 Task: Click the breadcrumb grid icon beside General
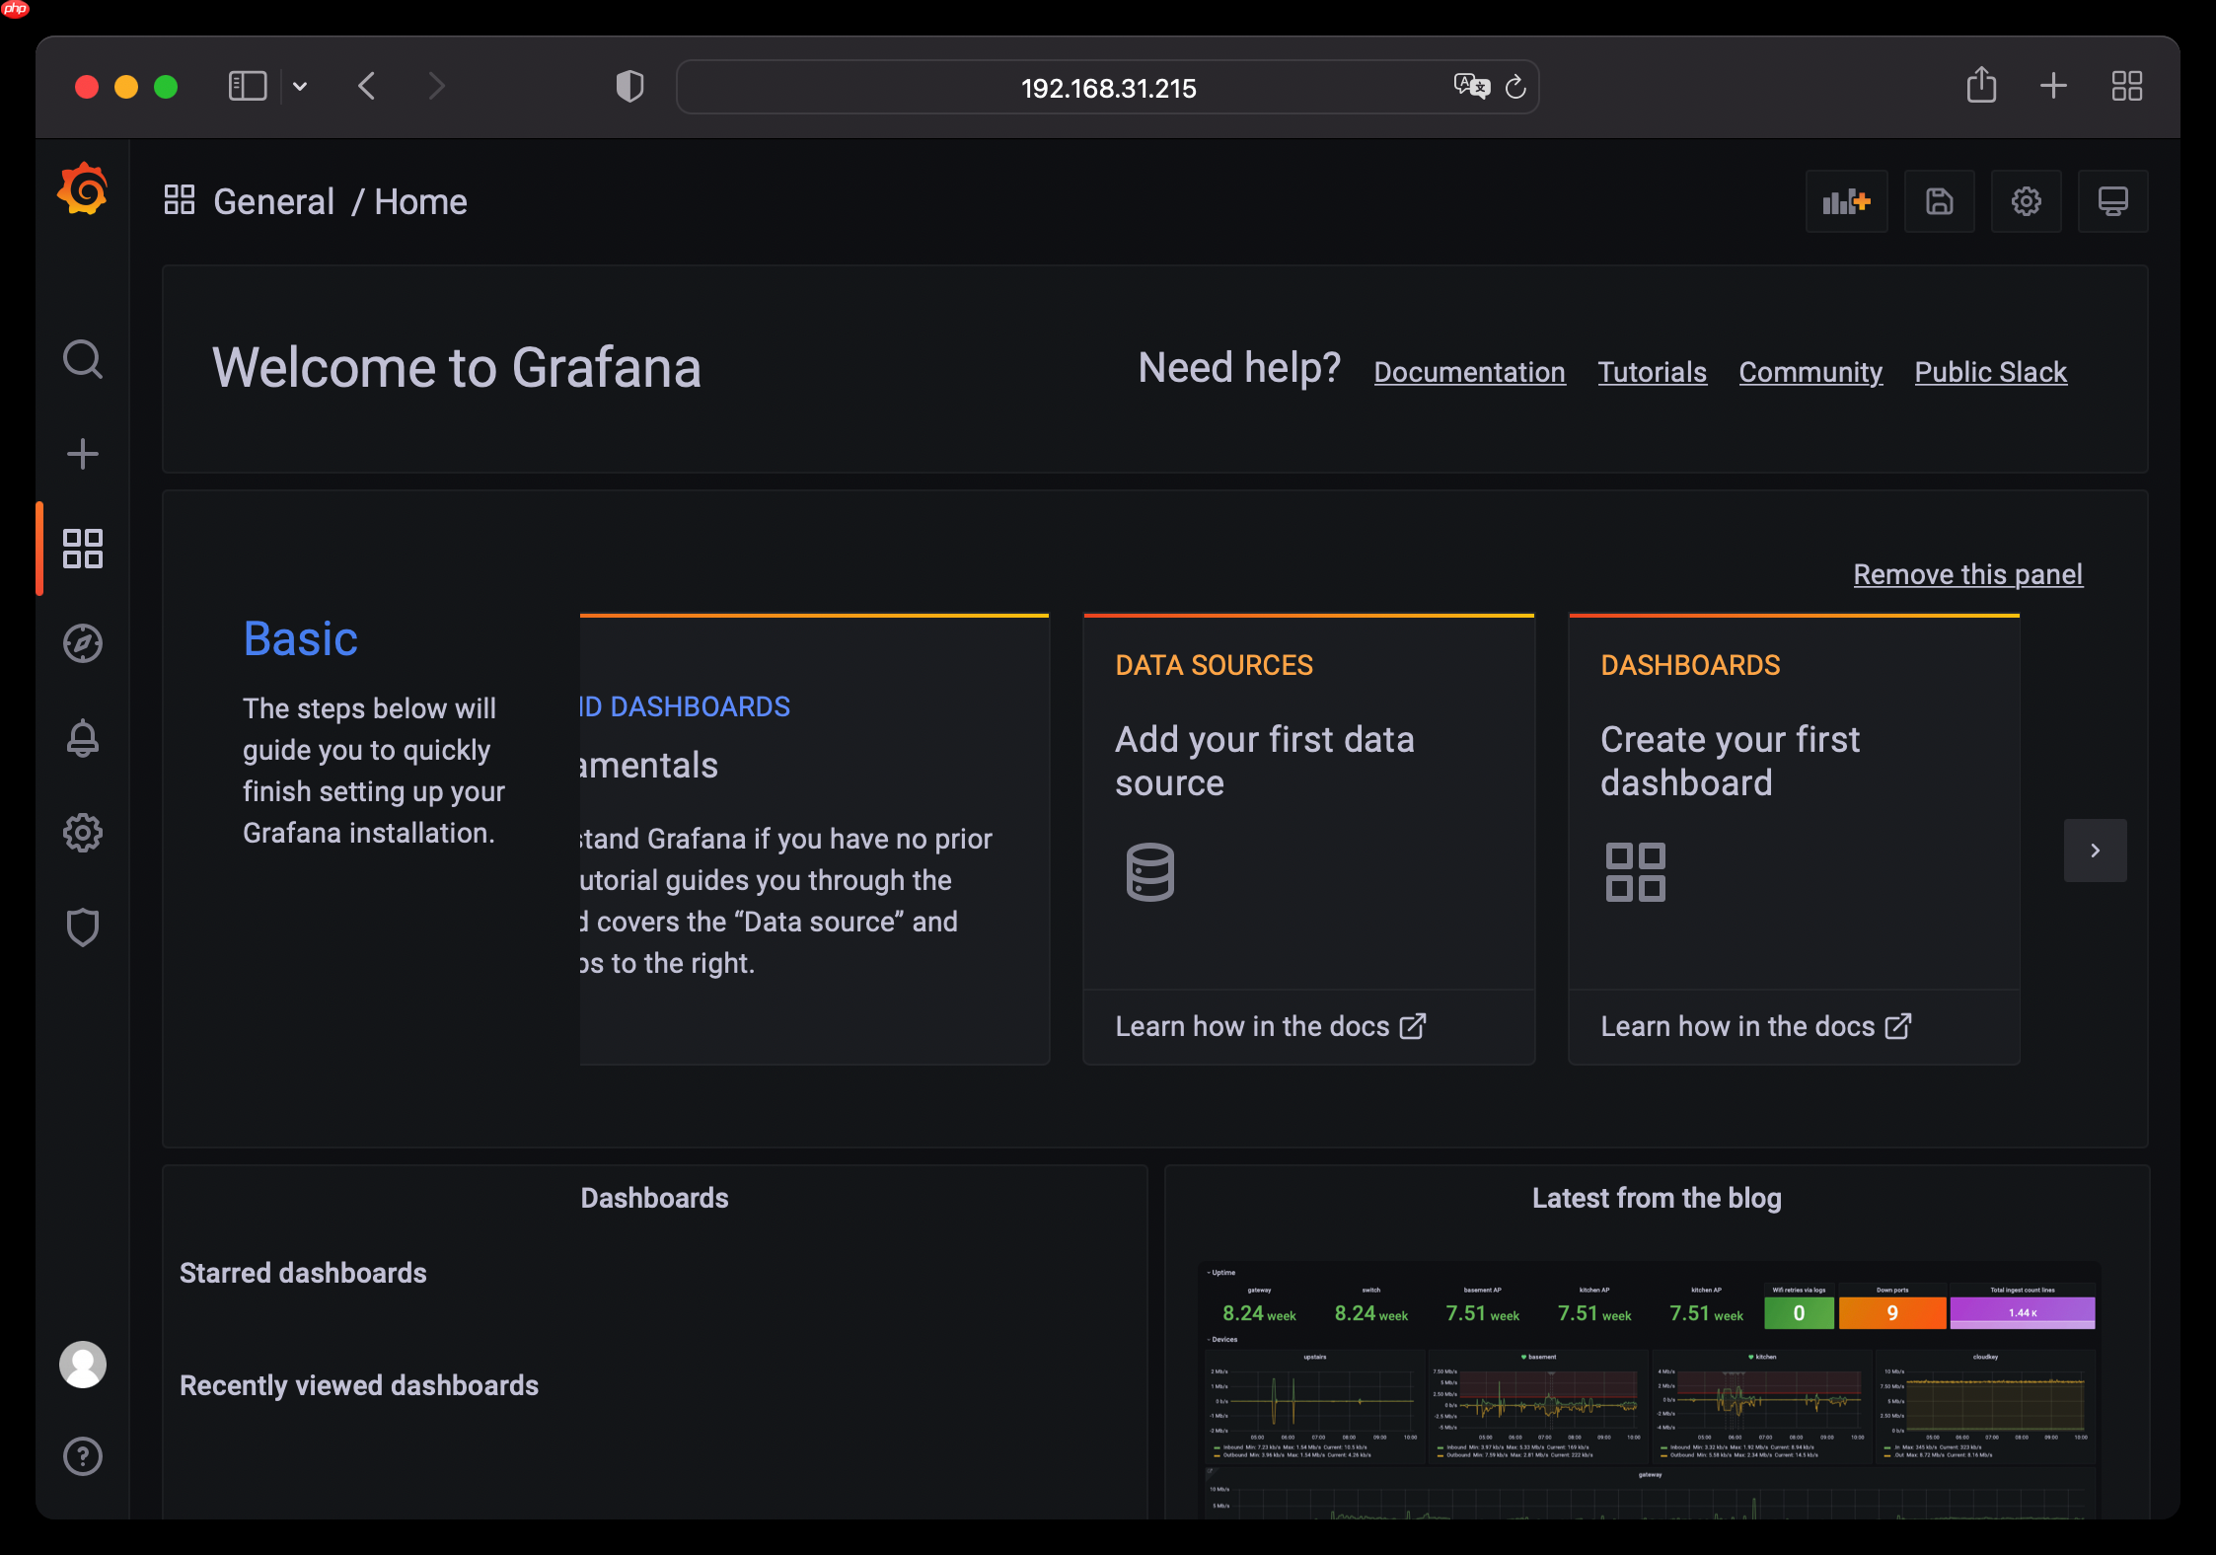(x=180, y=200)
